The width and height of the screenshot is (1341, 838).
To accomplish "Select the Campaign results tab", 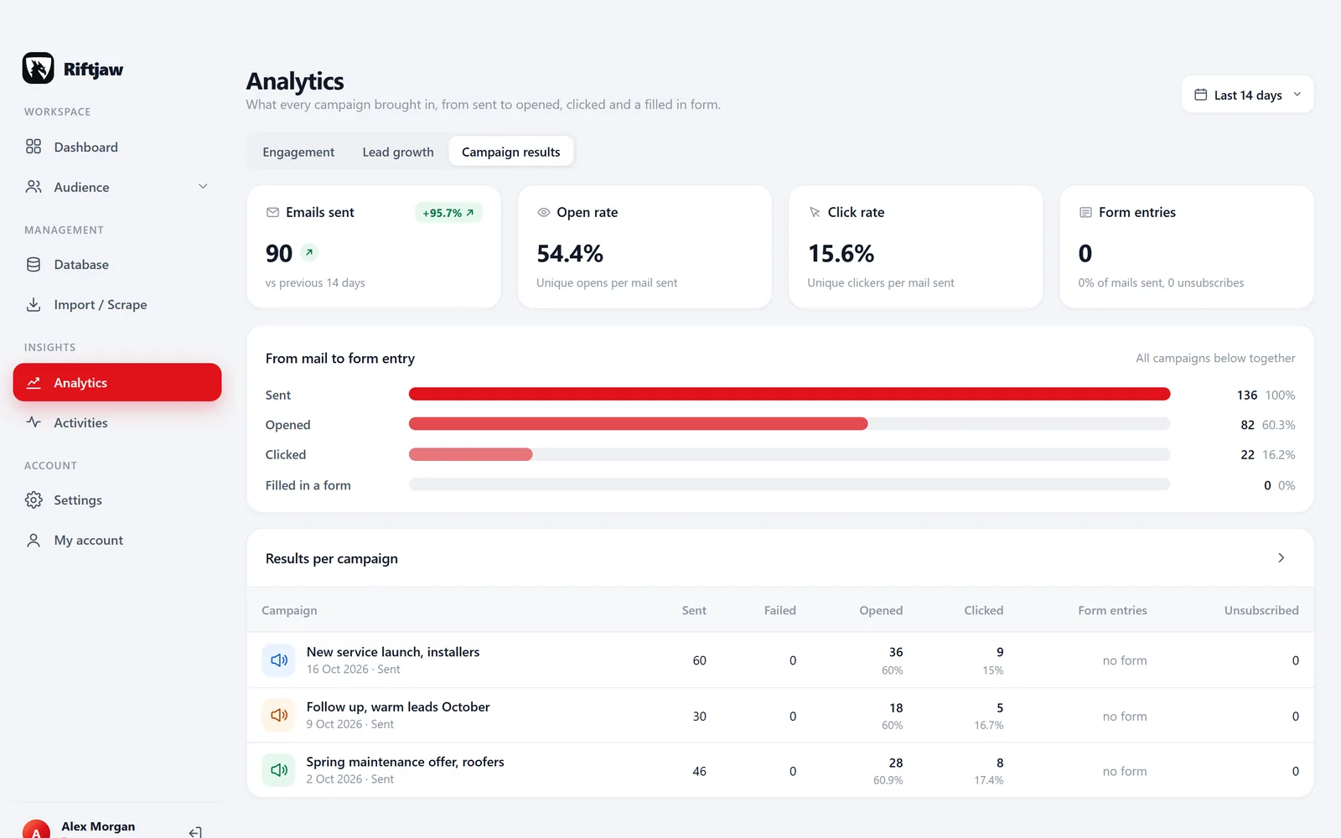I will click(x=511, y=153).
